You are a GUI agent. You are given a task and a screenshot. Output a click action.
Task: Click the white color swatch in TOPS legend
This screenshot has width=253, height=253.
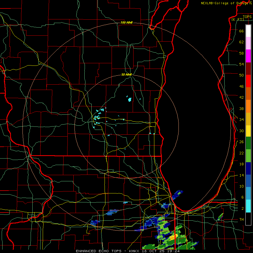pyautogui.click(x=248, y=31)
